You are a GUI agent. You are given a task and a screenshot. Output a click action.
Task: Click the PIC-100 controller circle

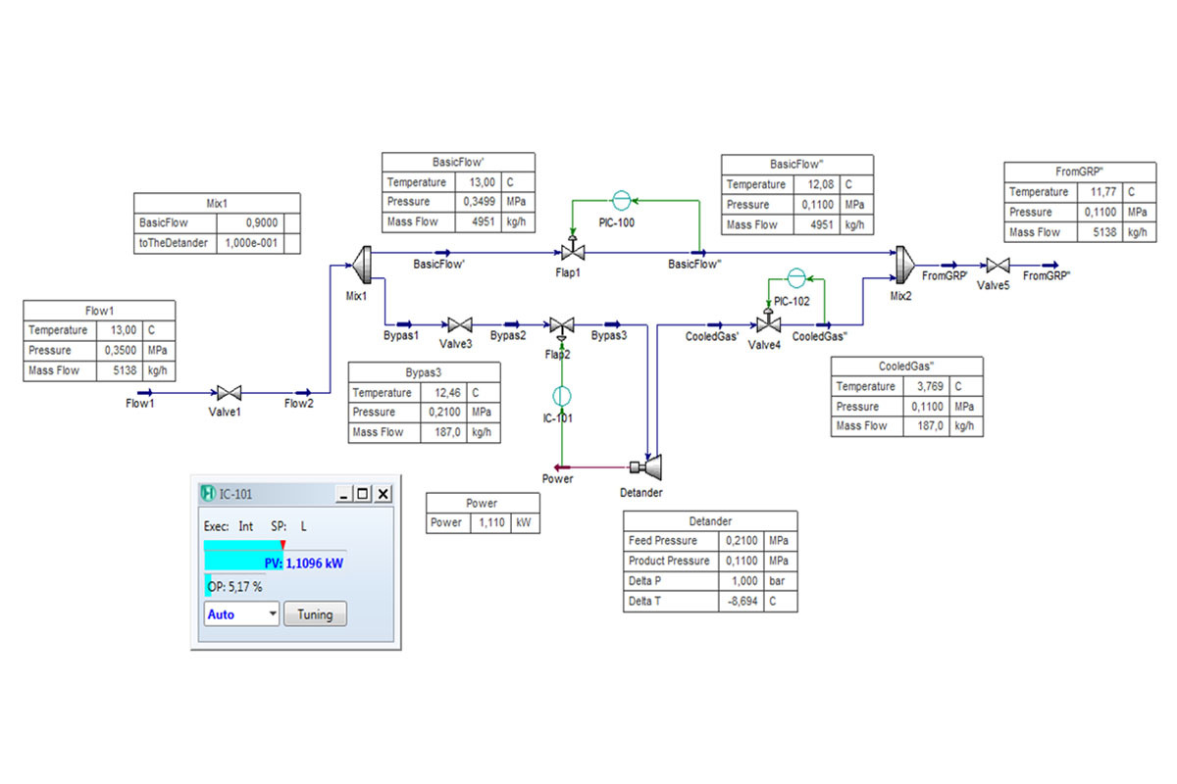[x=620, y=201]
